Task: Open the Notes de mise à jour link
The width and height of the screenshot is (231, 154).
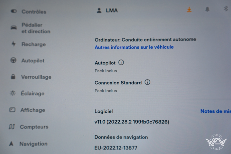Action: [x=216, y=111]
